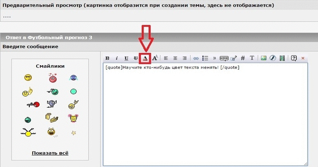Insert an image into message

pos(264,58)
